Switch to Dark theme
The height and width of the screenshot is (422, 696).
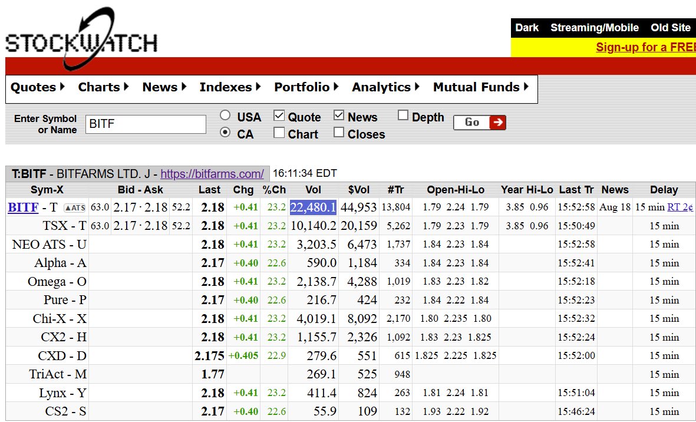click(x=527, y=28)
